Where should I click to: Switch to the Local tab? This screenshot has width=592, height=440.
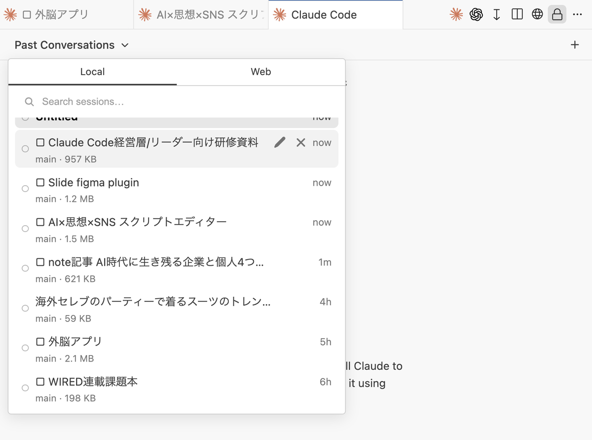(92, 72)
